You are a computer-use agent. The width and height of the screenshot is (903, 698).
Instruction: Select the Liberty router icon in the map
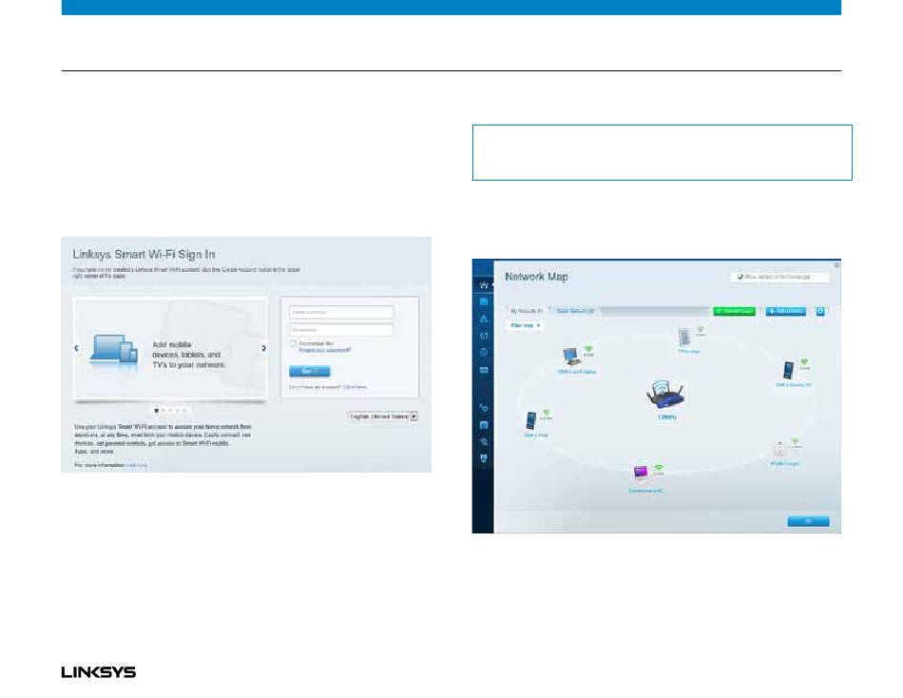[x=665, y=395]
